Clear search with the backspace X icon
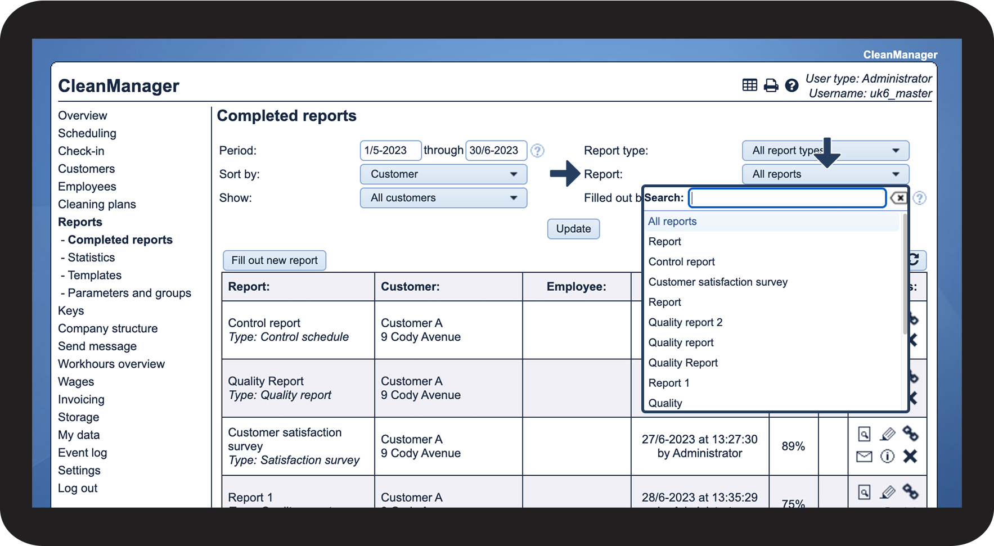This screenshot has width=994, height=546. coord(898,198)
